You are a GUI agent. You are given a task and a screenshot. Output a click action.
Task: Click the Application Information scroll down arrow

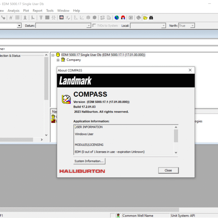176,153
